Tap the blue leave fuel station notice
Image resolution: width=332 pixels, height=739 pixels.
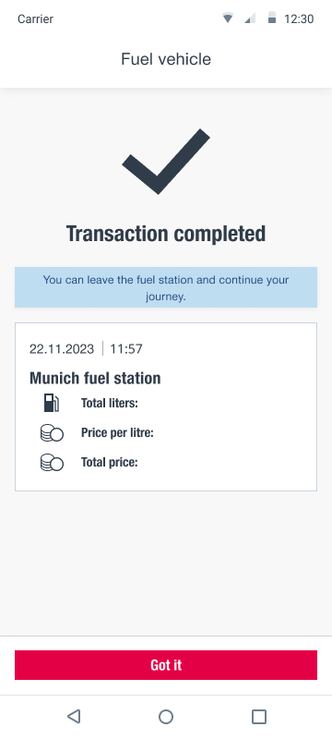pyautogui.click(x=166, y=287)
